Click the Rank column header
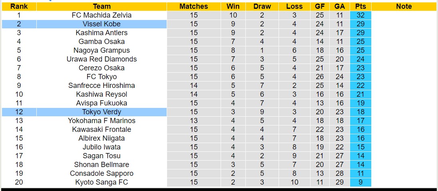This screenshot has height=191, width=438. (x=19, y=6)
